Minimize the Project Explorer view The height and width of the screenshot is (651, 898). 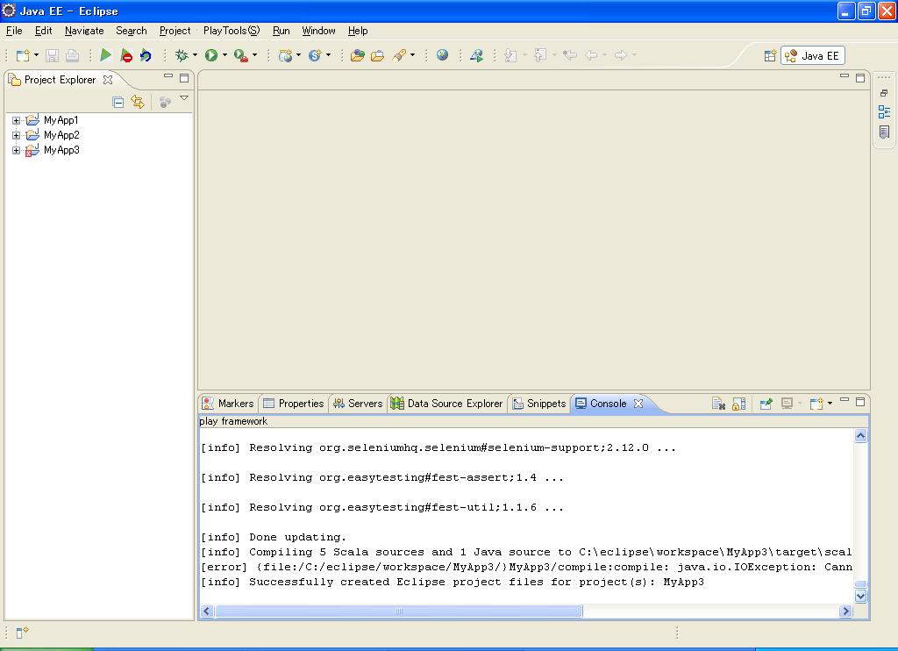tap(168, 76)
